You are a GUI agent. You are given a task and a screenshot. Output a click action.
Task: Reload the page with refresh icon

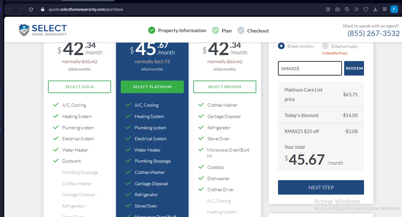[x=31, y=9]
